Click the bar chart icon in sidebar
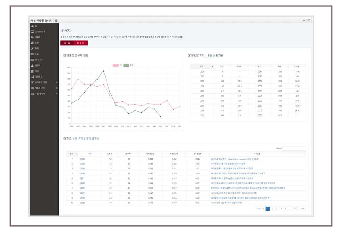 point(32,76)
